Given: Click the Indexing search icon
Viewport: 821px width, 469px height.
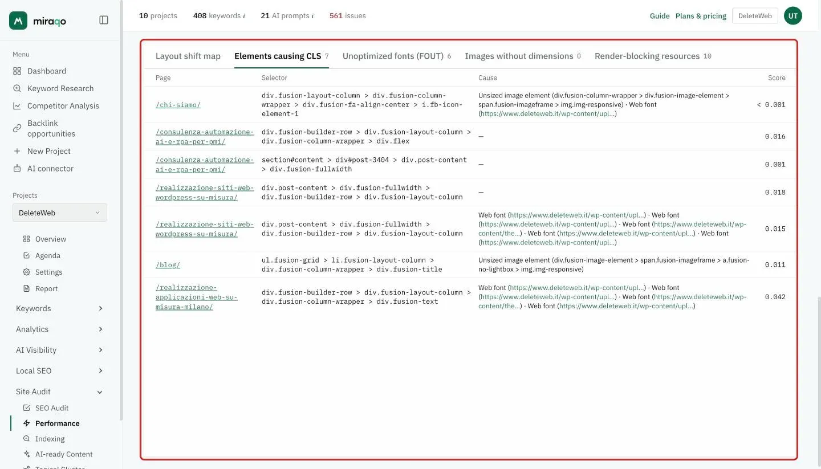Looking at the screenshot, I should click(x=26, y=439).
